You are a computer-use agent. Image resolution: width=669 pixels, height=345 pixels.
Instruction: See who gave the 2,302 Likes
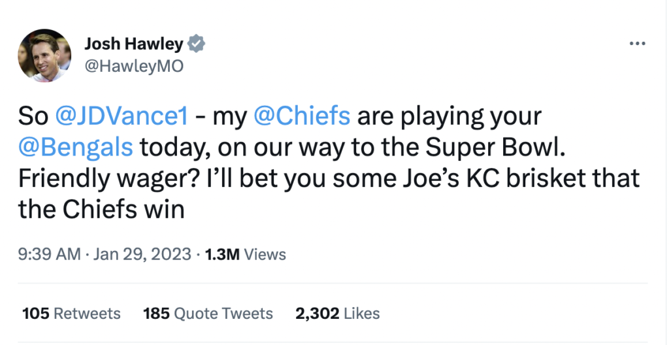(337, 314)
